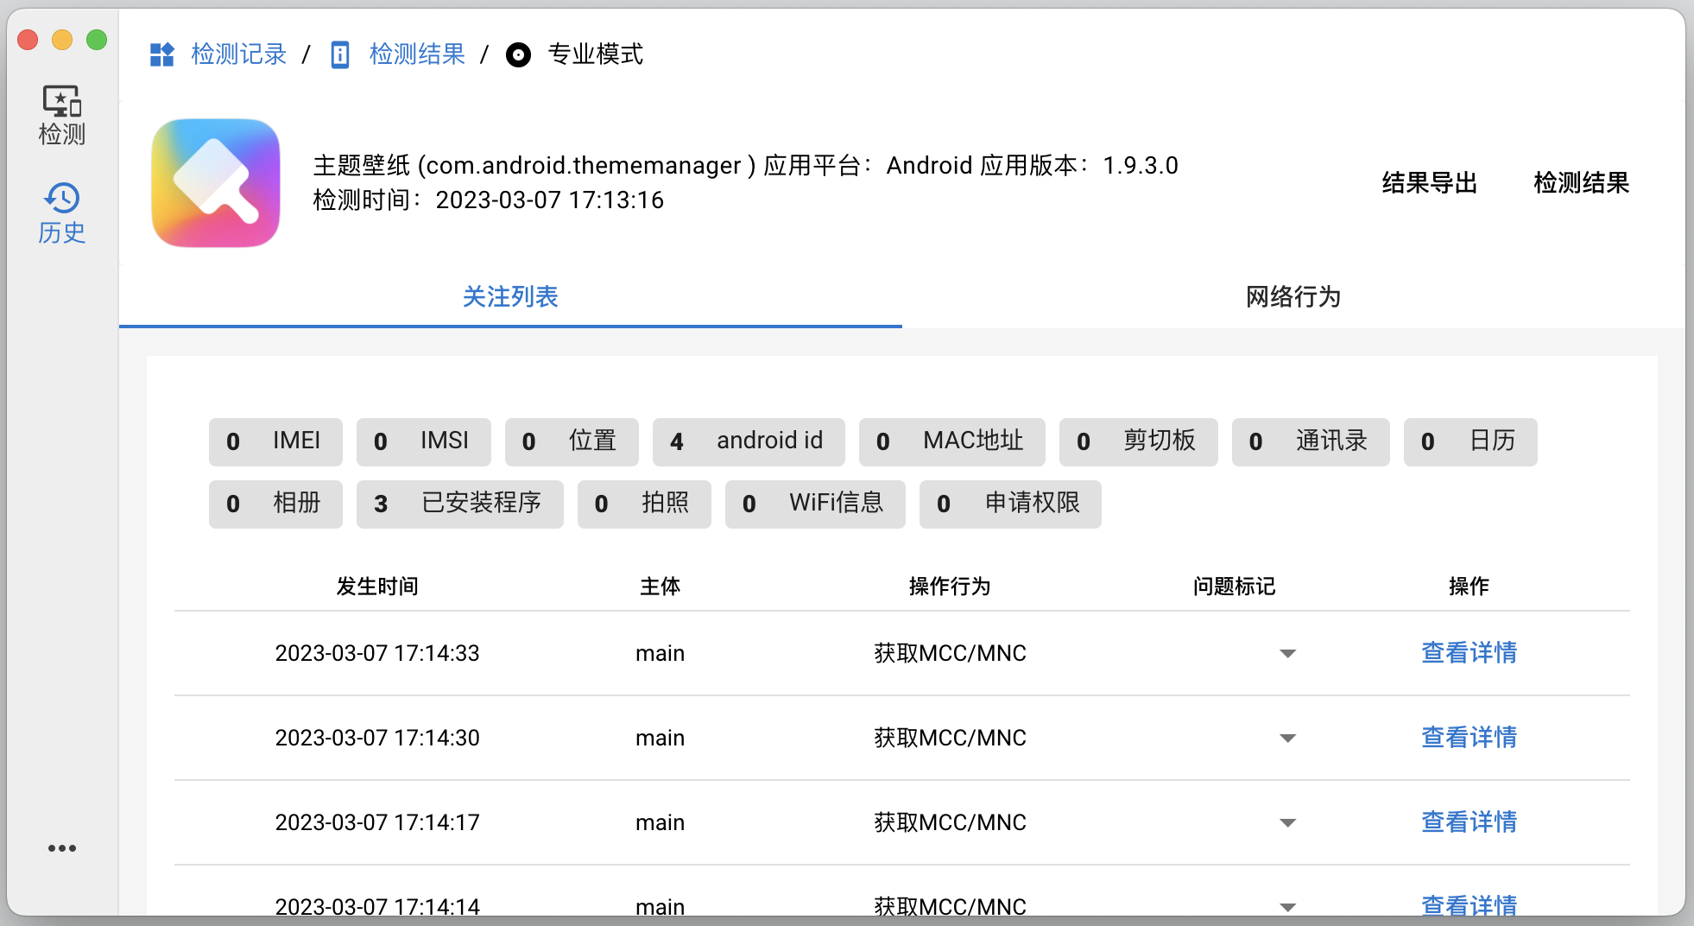The height and width of the screenshot is (926, 1694).
Task: Switch to the 关注列表 tab
Action: click(x=510, y=297)
